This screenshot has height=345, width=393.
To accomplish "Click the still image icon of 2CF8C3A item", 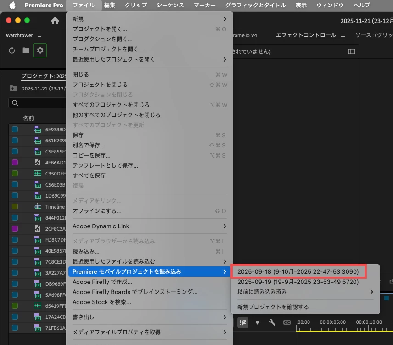I will [x=38, y=229].
